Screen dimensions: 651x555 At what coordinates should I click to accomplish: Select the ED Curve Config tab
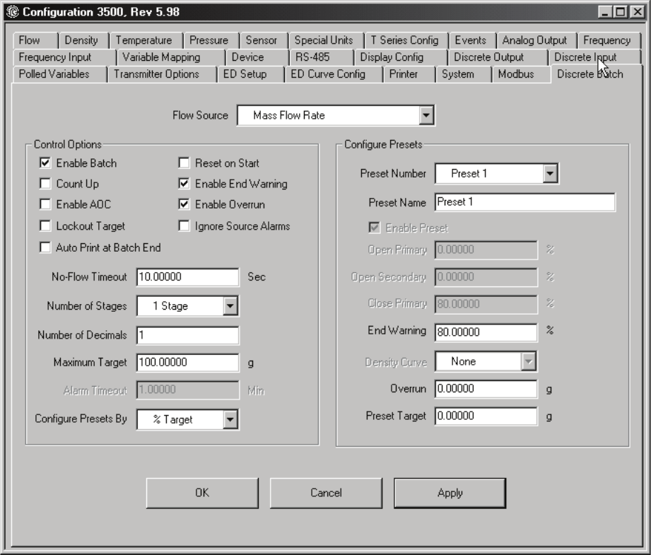[x=334, y=74]
